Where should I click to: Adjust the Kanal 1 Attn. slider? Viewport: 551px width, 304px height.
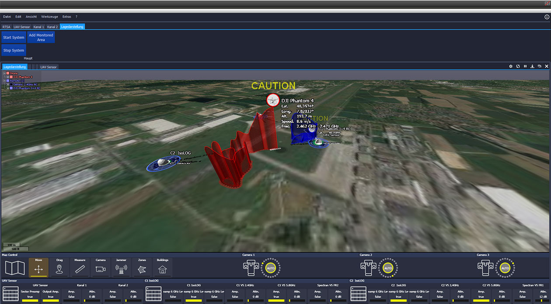coord(92,300)
